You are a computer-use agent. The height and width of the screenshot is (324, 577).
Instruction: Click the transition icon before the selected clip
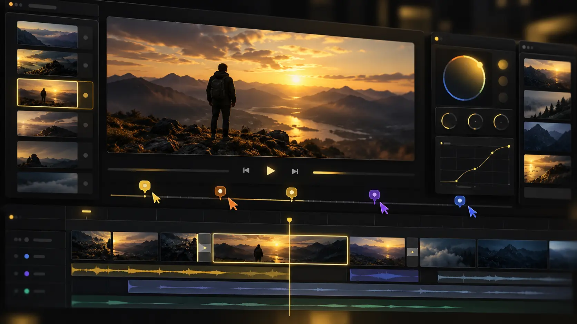coord(205,248)
